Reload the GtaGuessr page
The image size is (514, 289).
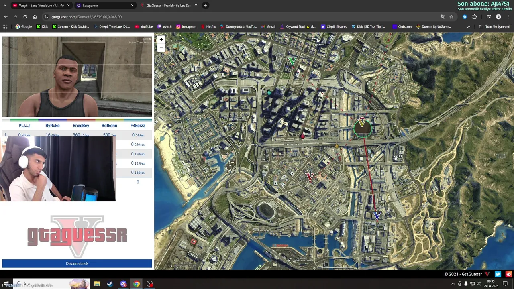[x=25, y=17]
